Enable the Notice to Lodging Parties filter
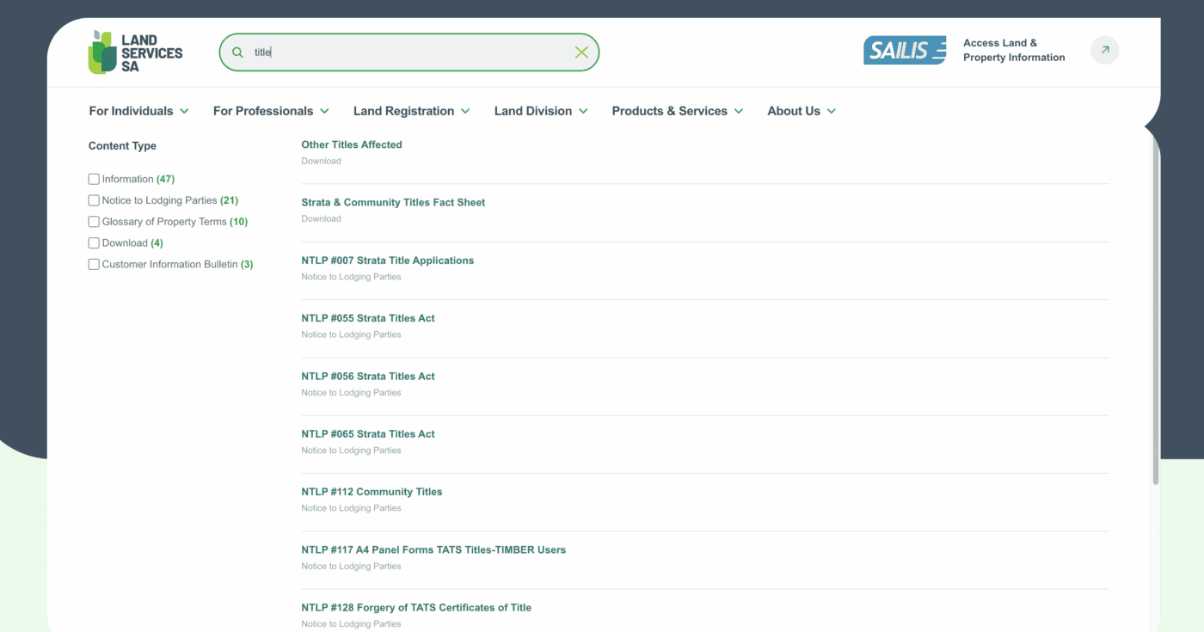 [x=94, y=200]
